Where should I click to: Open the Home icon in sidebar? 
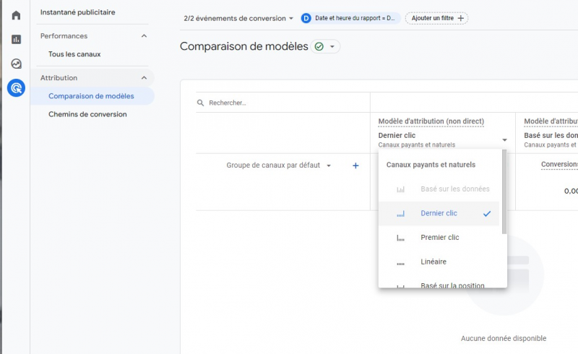pos(16,15)
